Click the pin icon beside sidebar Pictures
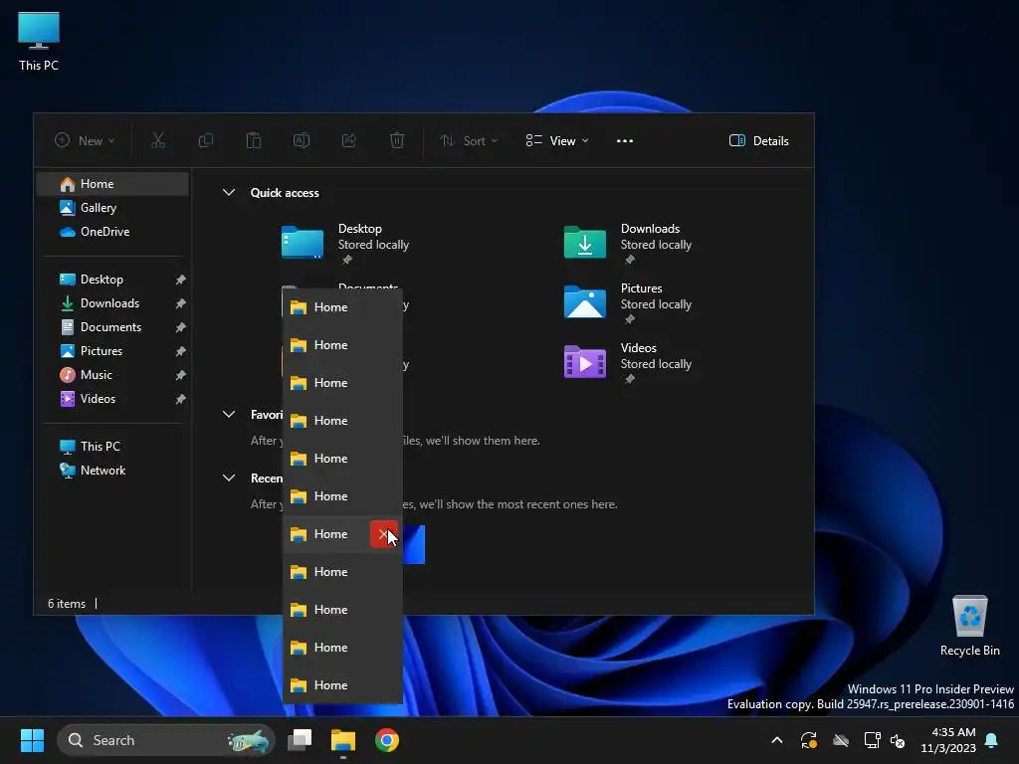This screenshot has height=764, width=1019. click(181, 351)
